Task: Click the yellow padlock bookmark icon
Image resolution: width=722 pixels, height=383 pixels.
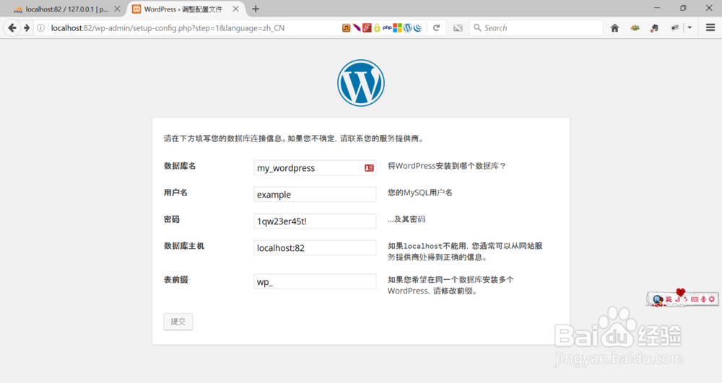Action: pos(377,28)
